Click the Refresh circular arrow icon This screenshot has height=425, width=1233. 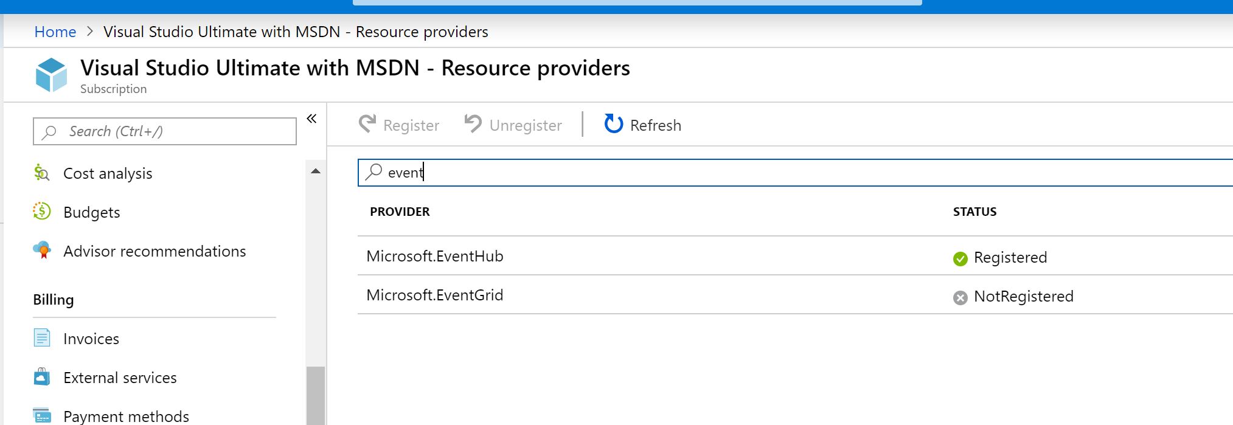614,123
